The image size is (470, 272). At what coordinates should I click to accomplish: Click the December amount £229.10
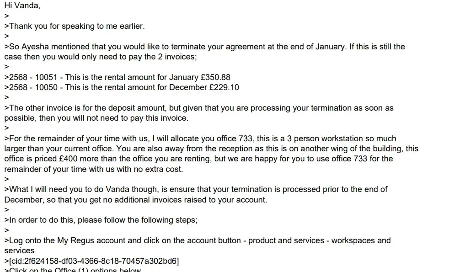(x=224, y=87)
